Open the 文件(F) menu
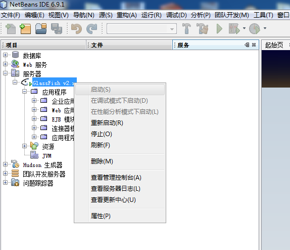Image resolution: width=290 pixels, height=250 pixels. pyautogui.click(x=11, y=15)
